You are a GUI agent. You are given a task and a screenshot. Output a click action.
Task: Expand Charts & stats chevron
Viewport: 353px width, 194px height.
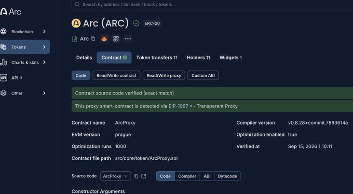(44, 62)
